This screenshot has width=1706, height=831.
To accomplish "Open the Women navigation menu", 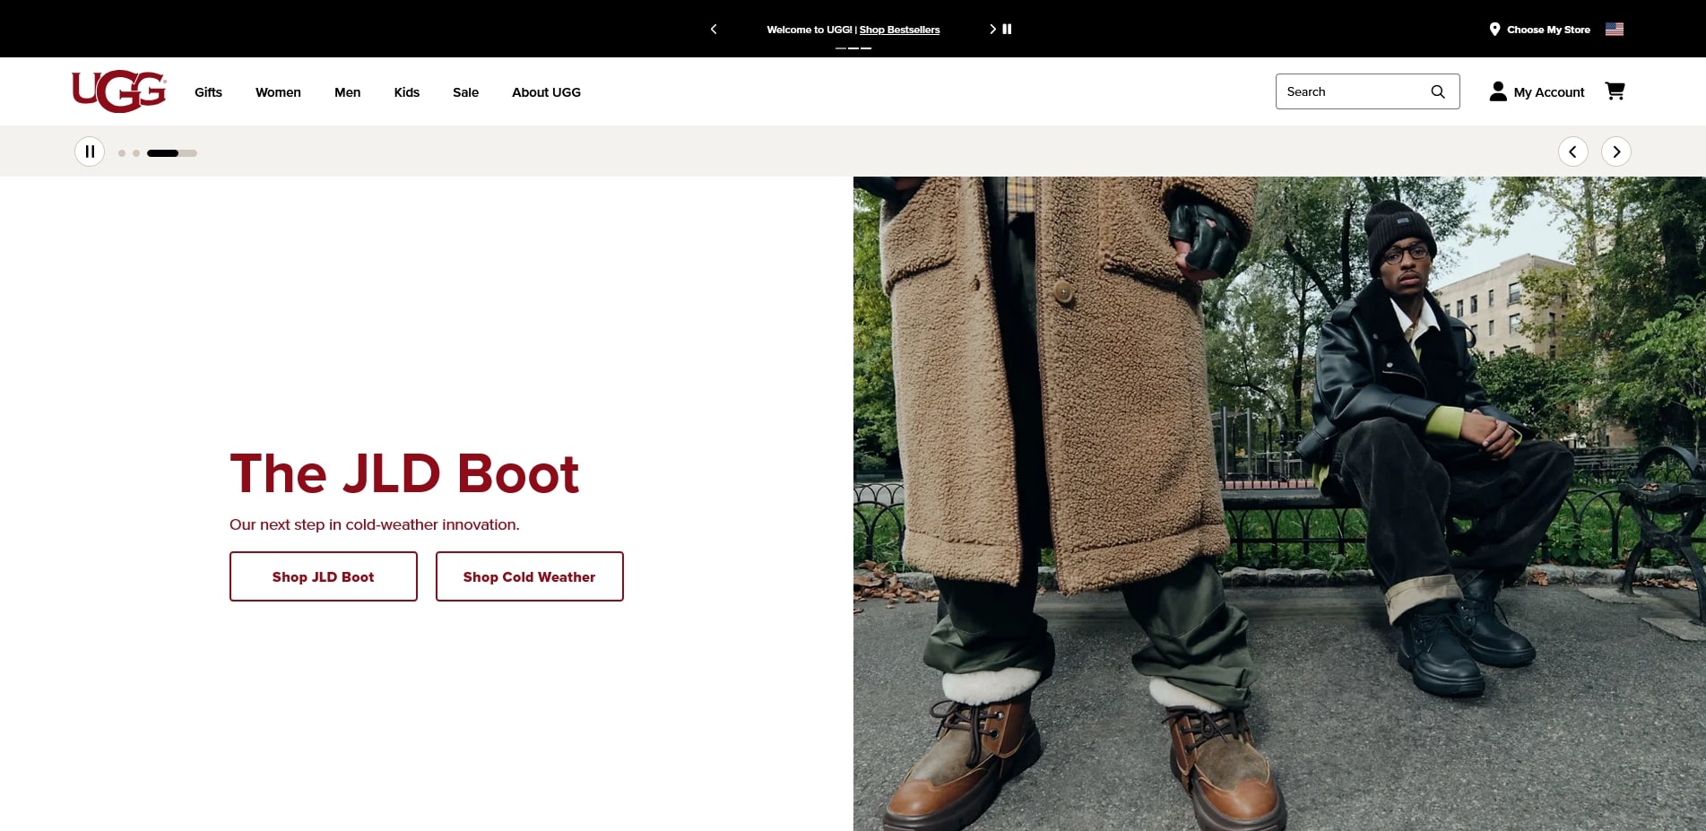I will click(x=278, y=92).
